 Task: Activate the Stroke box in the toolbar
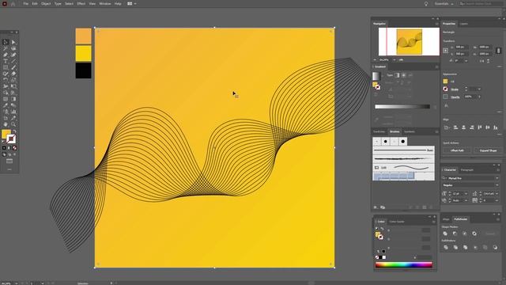point(11,139)
